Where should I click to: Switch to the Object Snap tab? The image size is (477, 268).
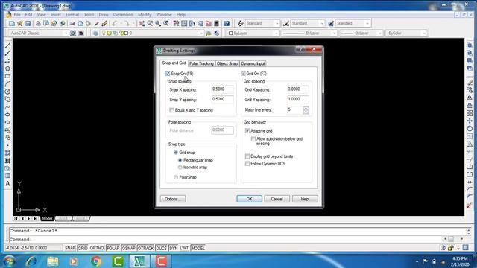point(227,63)
